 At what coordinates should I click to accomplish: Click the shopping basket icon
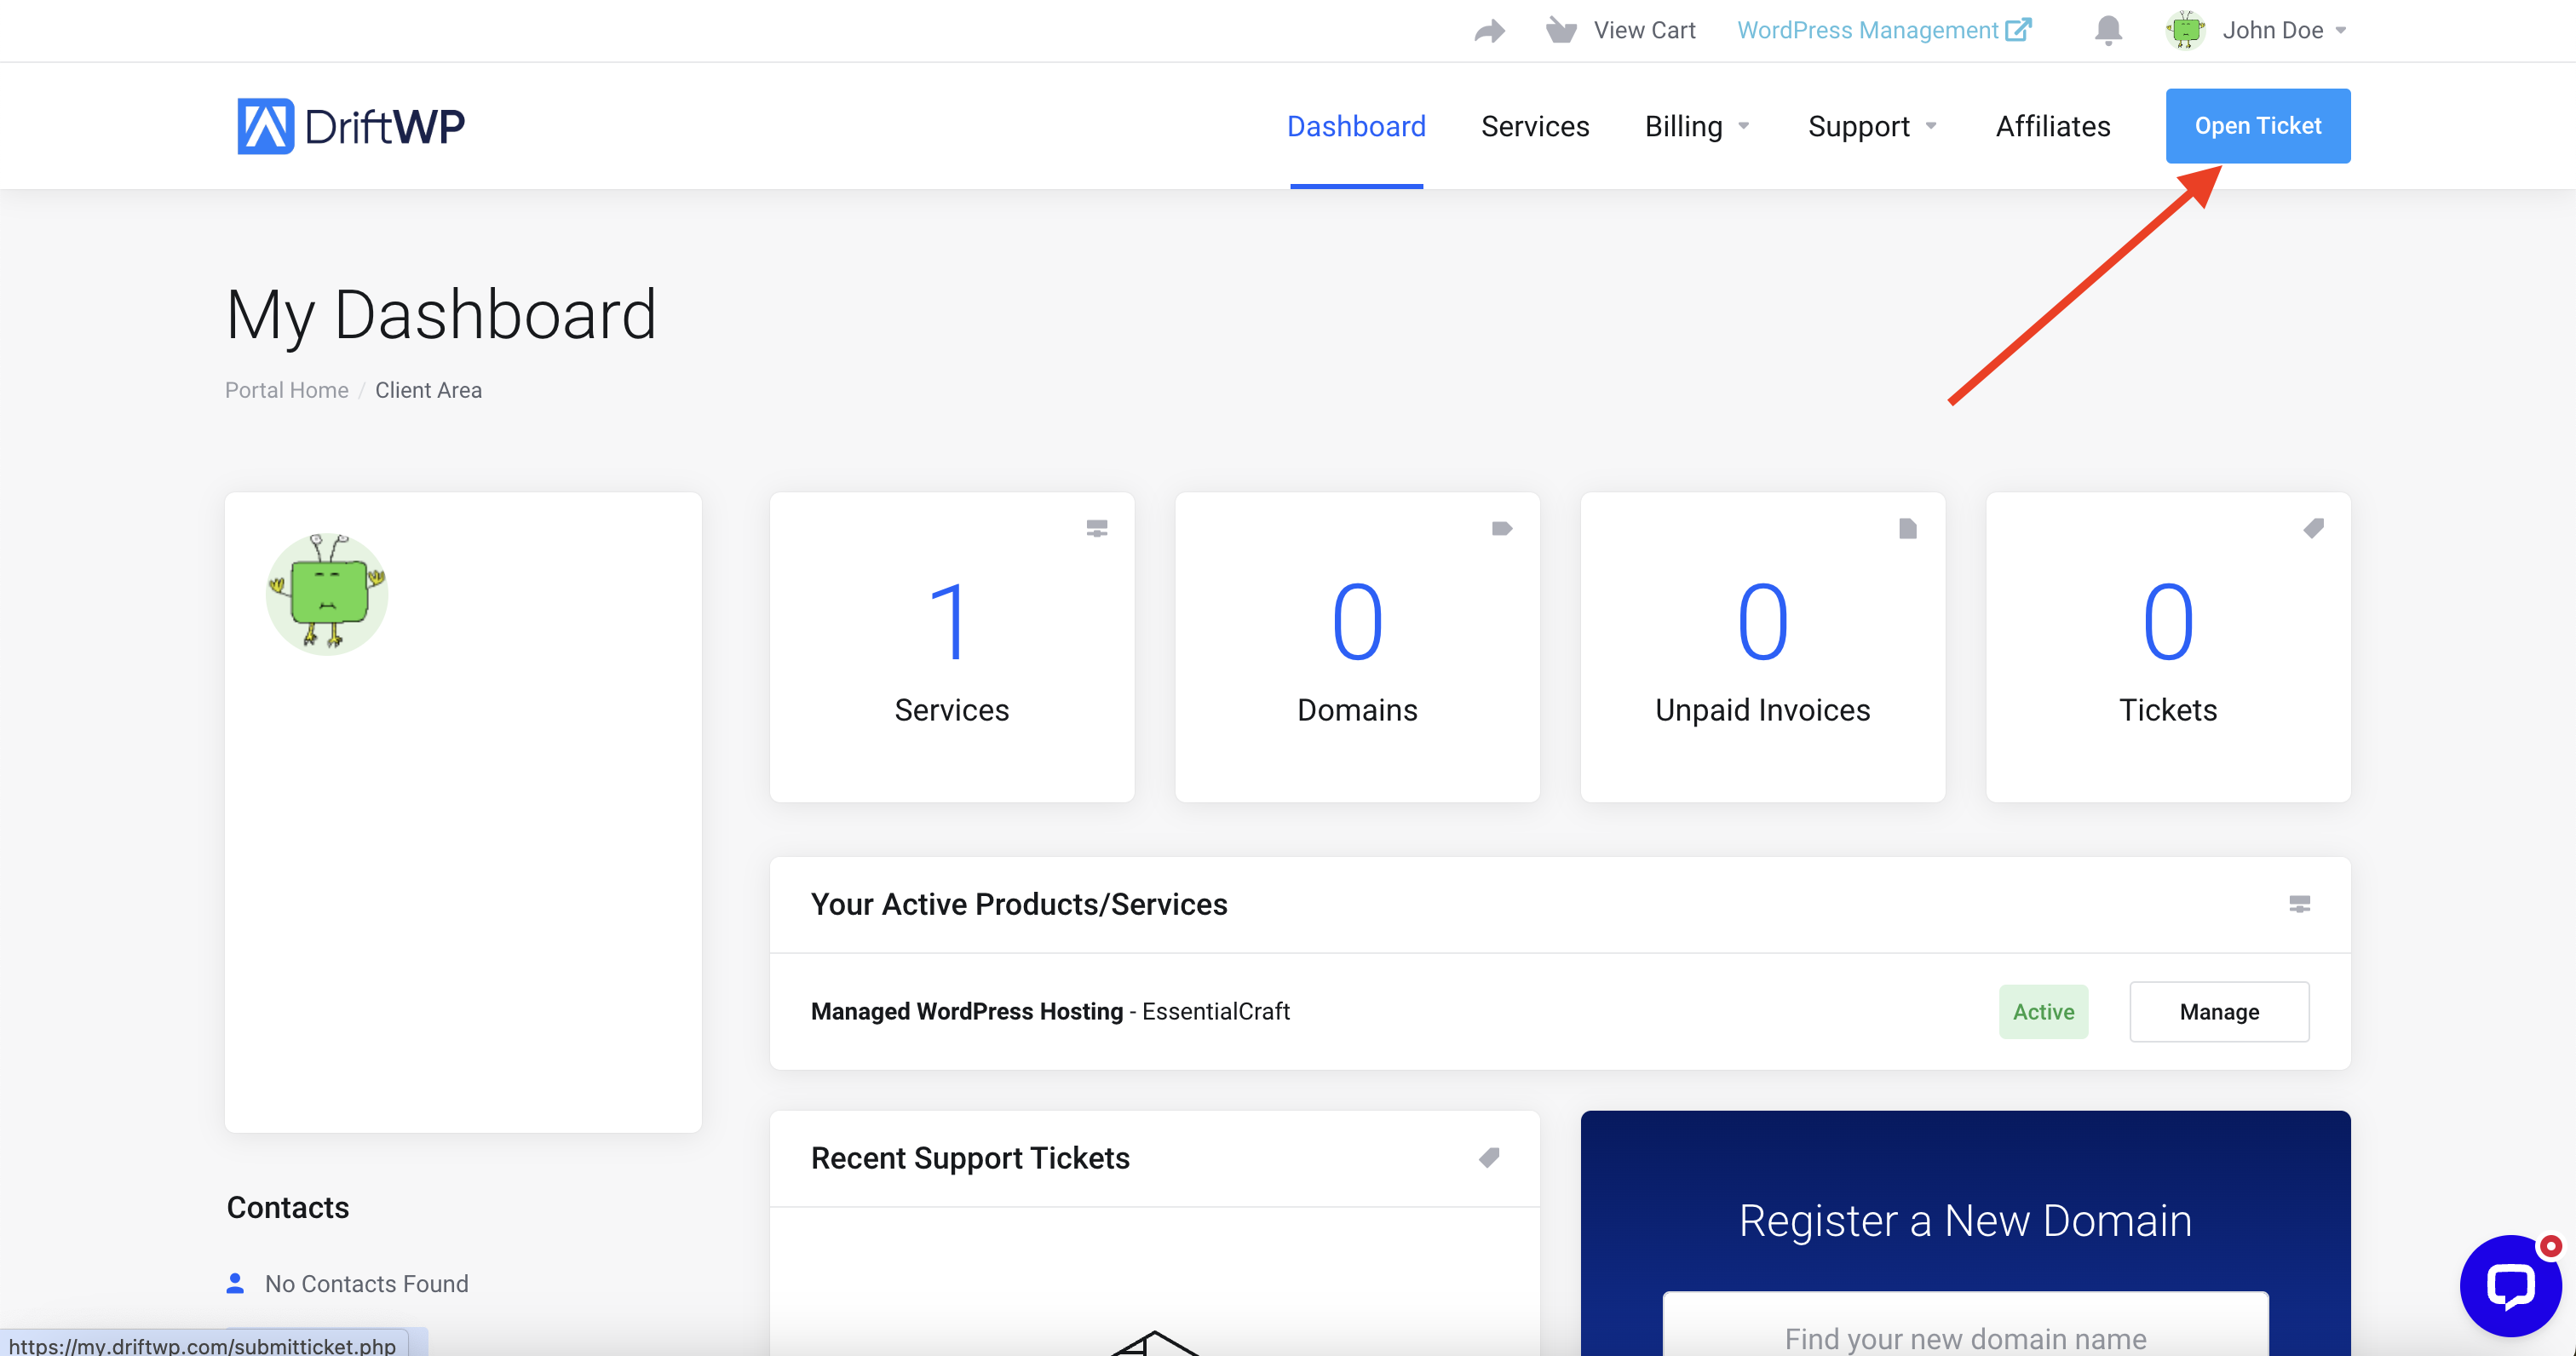pos(1561,30)
